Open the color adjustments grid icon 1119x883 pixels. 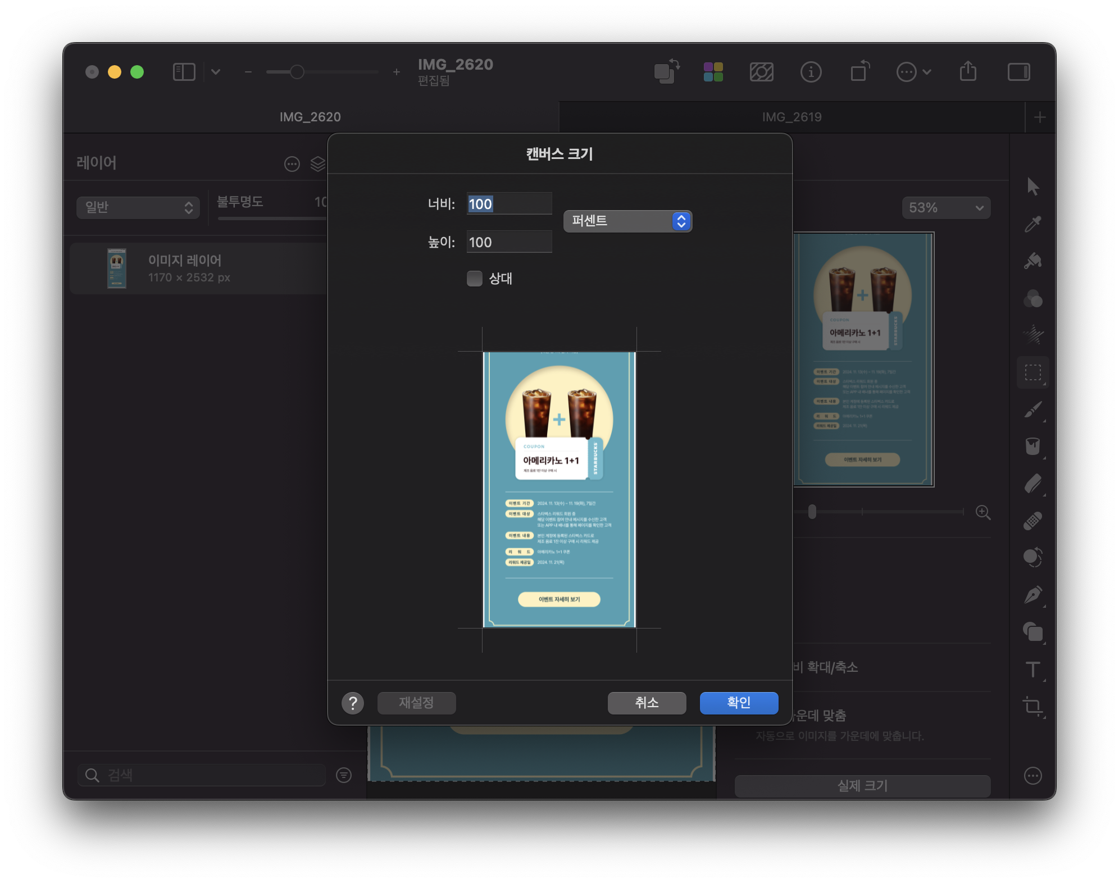point(713,72)
